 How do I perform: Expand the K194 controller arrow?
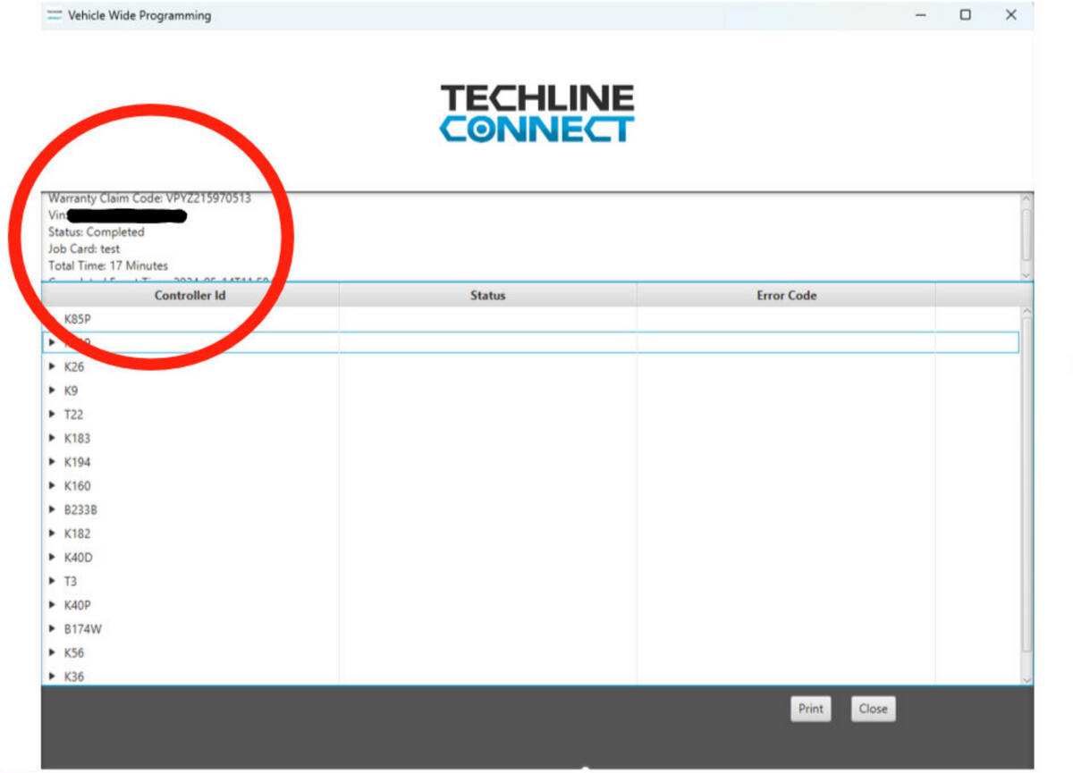point(52,462)
